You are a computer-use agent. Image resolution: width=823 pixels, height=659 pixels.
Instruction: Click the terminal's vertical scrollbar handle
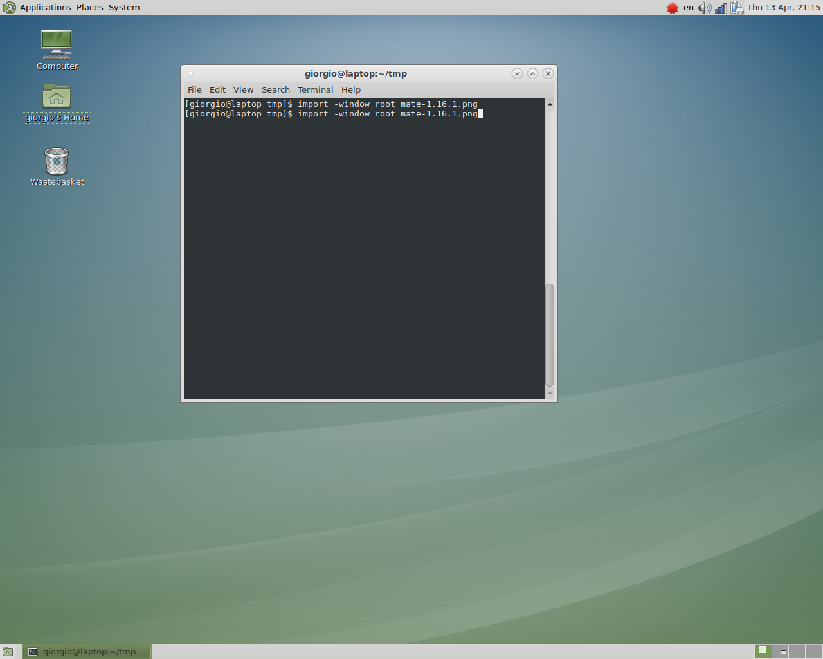[x=550, y=335]
